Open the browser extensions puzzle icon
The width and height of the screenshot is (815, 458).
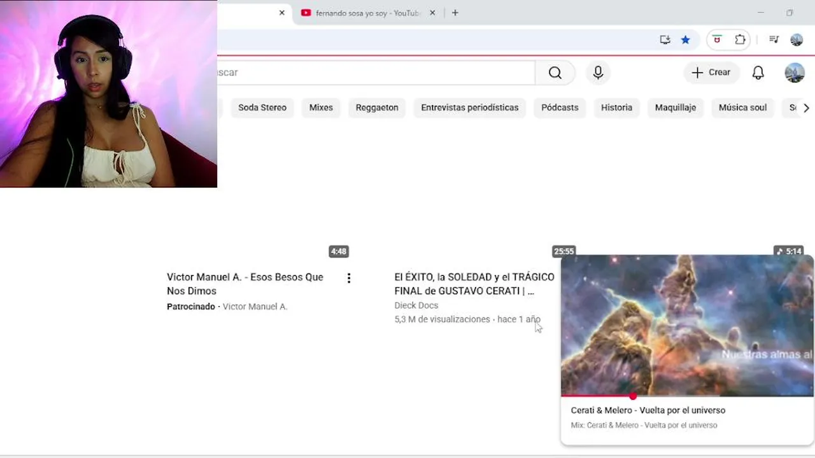(740, 39)
